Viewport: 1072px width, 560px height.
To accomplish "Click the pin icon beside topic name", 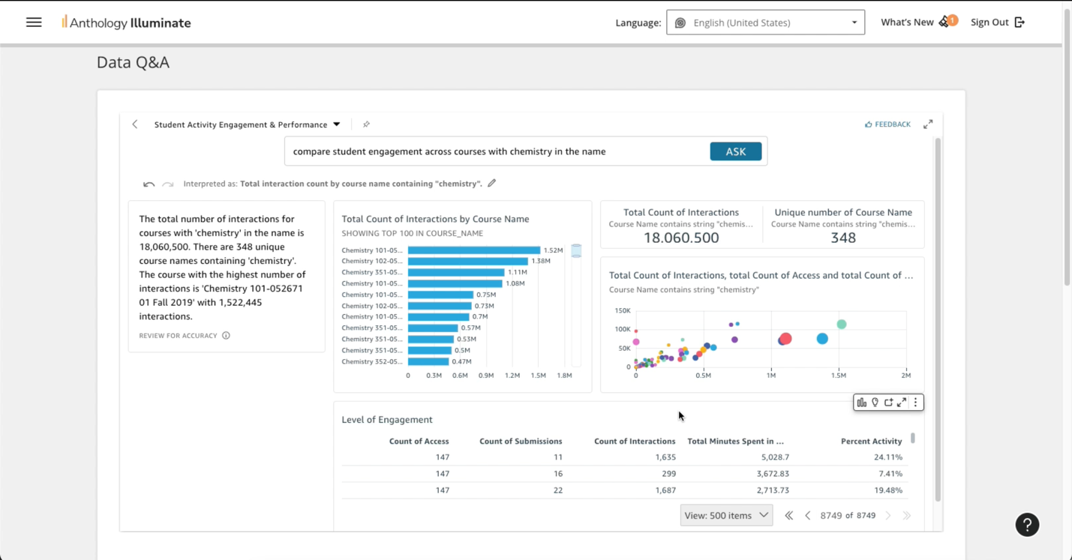I will coord(366,124).
